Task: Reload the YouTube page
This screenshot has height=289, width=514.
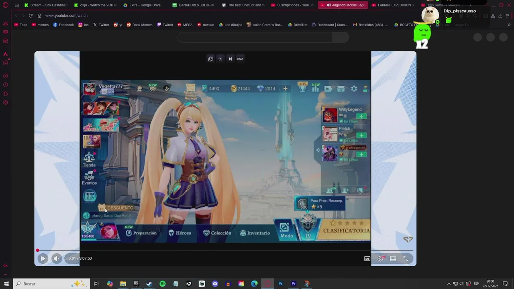Action: [x=31, y=16]
